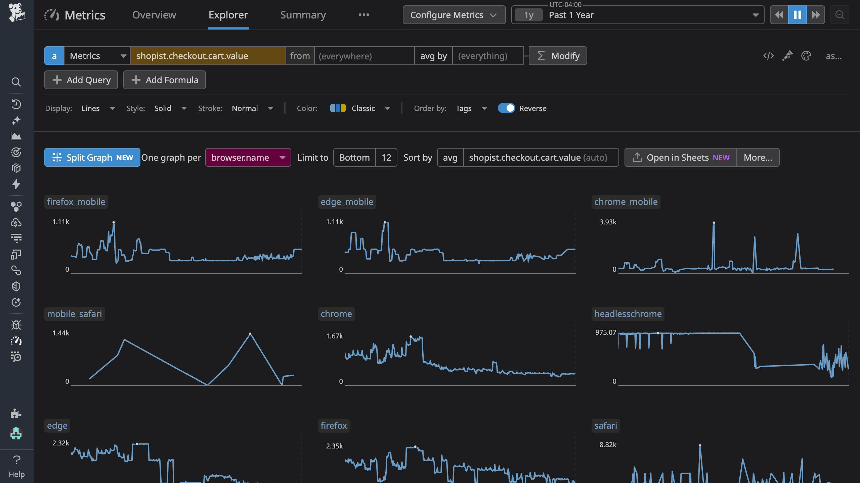Image resolution: width=860 pixels, height=483 pixels.
Task: Turn off the Reverse order toggle
Action: (x=506, y=108)
